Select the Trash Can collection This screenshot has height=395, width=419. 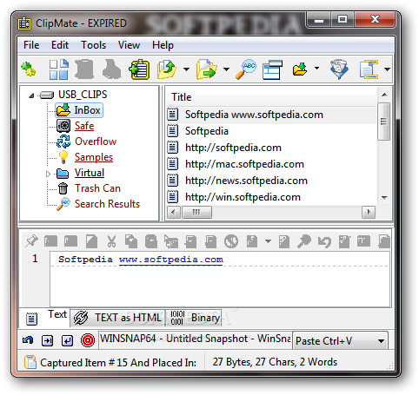(x=97, y=188)
